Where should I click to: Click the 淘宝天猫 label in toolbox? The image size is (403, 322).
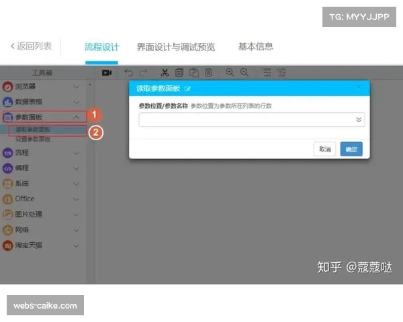point(28,246)
